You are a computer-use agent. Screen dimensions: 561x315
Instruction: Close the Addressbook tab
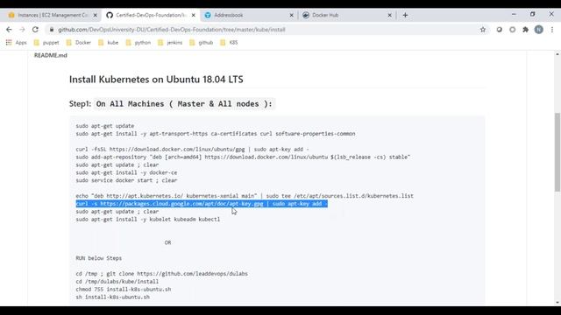292,15
